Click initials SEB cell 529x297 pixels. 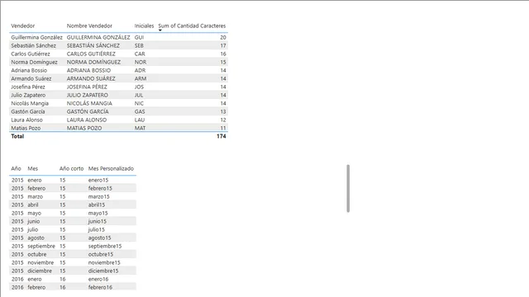139,45
